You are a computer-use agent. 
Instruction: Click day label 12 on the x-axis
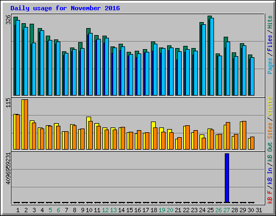105,210
